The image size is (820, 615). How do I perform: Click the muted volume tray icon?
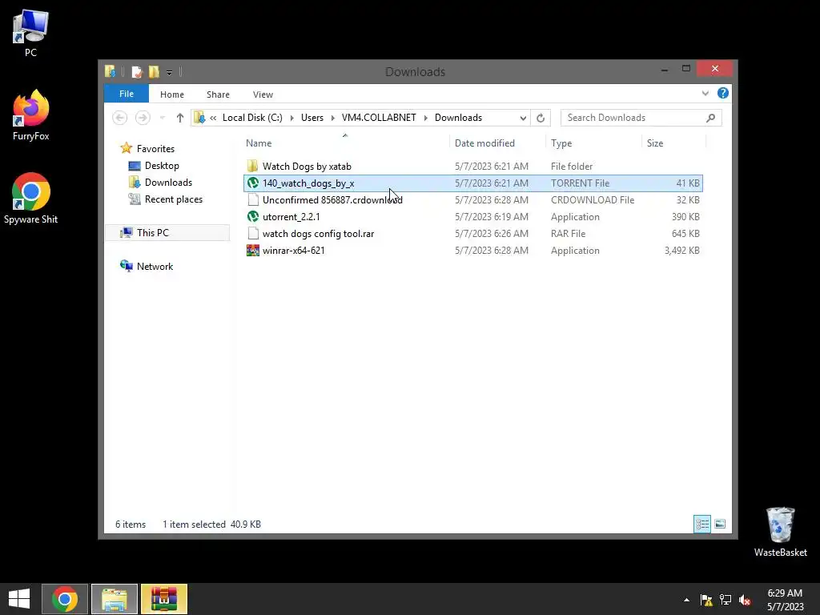745,600
